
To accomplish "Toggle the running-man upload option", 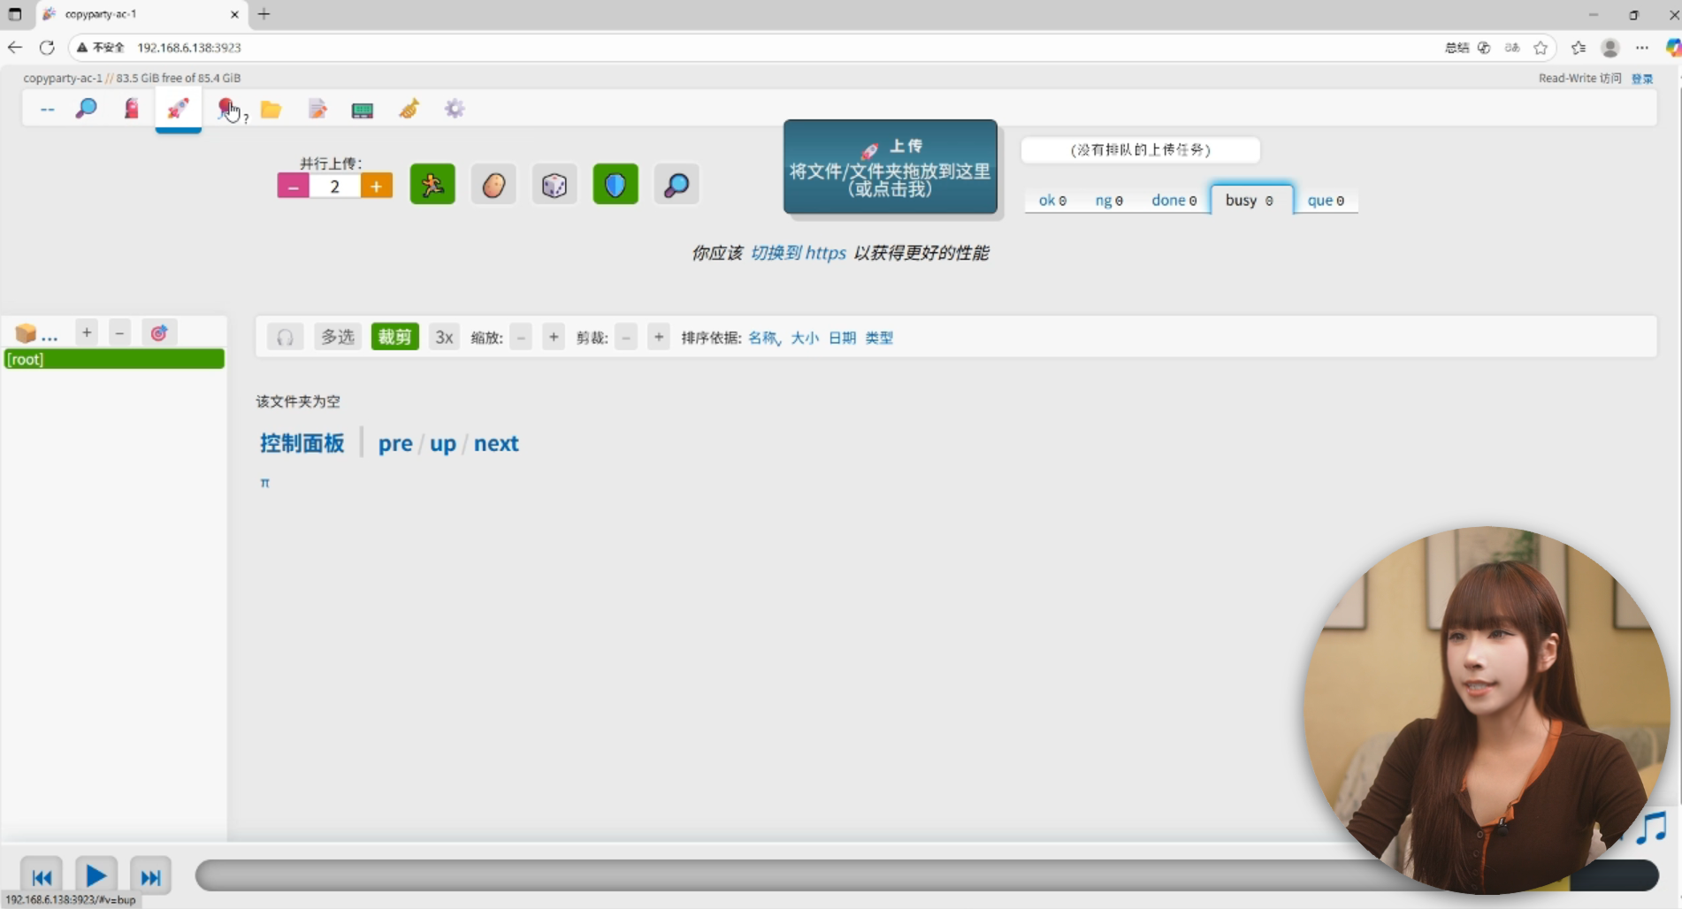I will 432,185.
